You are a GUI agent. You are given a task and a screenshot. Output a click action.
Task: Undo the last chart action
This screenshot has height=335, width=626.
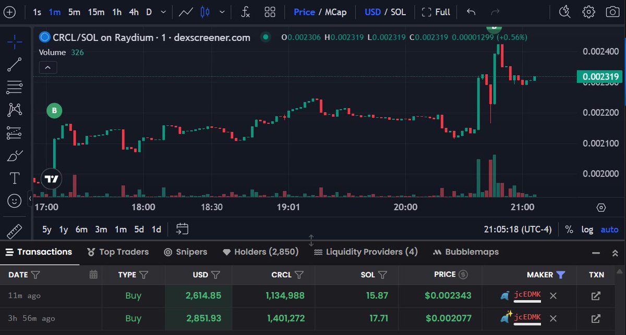(471, 12)
